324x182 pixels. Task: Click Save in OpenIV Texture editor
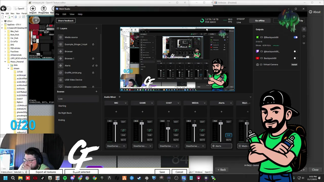(162, 172)
